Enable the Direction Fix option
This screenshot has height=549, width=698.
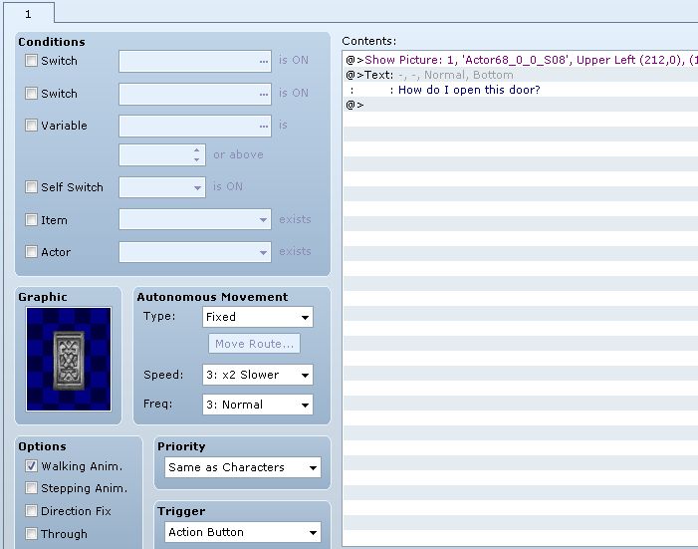31,511
